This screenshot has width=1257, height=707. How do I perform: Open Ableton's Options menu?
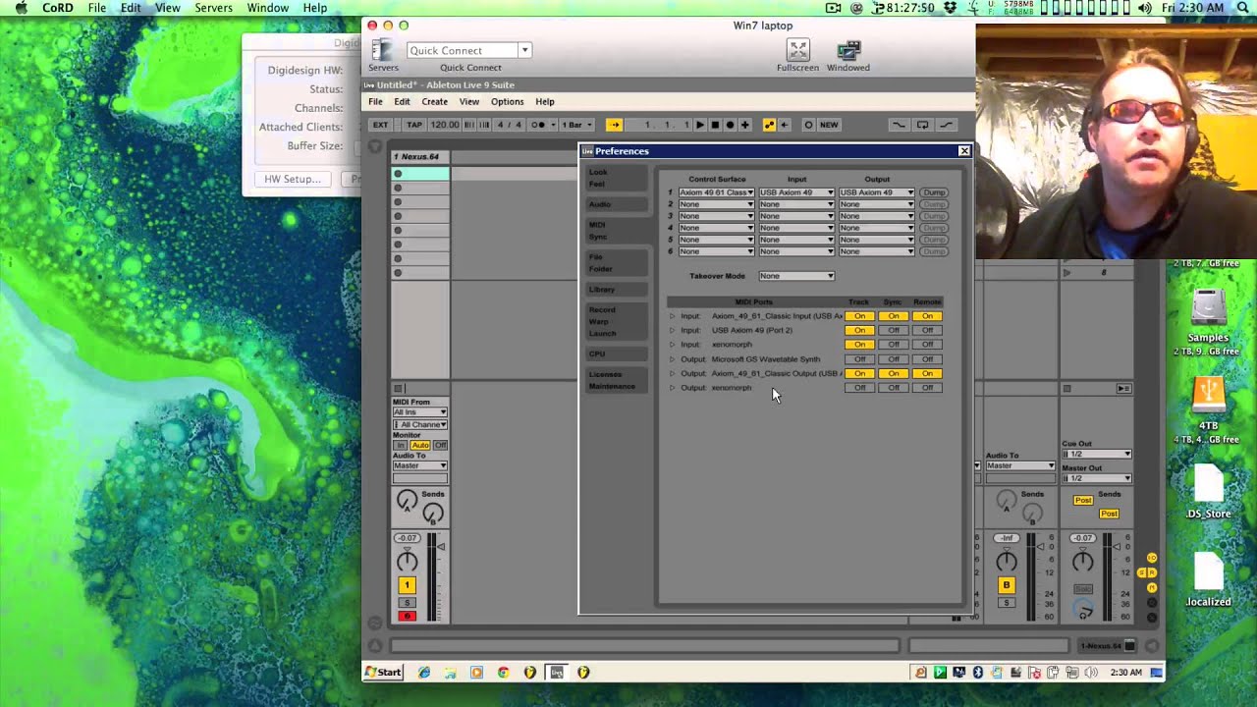(507, 101)
